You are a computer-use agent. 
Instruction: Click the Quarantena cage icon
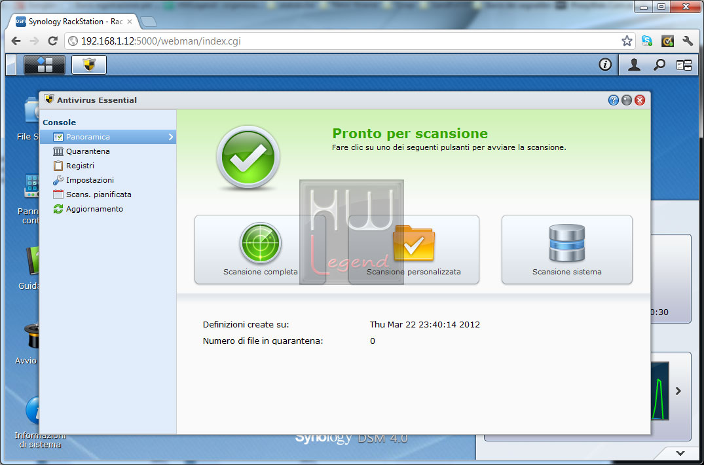58,151
